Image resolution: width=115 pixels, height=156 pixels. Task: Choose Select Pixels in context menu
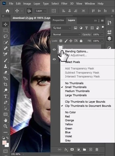tap(72, 62)
